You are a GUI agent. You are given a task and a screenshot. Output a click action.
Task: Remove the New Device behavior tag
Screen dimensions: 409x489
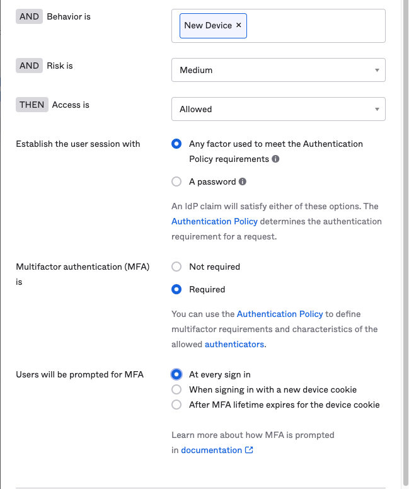[239, 25]
